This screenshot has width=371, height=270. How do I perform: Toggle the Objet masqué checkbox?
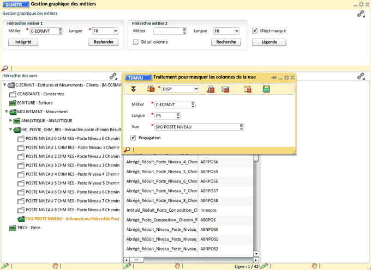[255, 31]
